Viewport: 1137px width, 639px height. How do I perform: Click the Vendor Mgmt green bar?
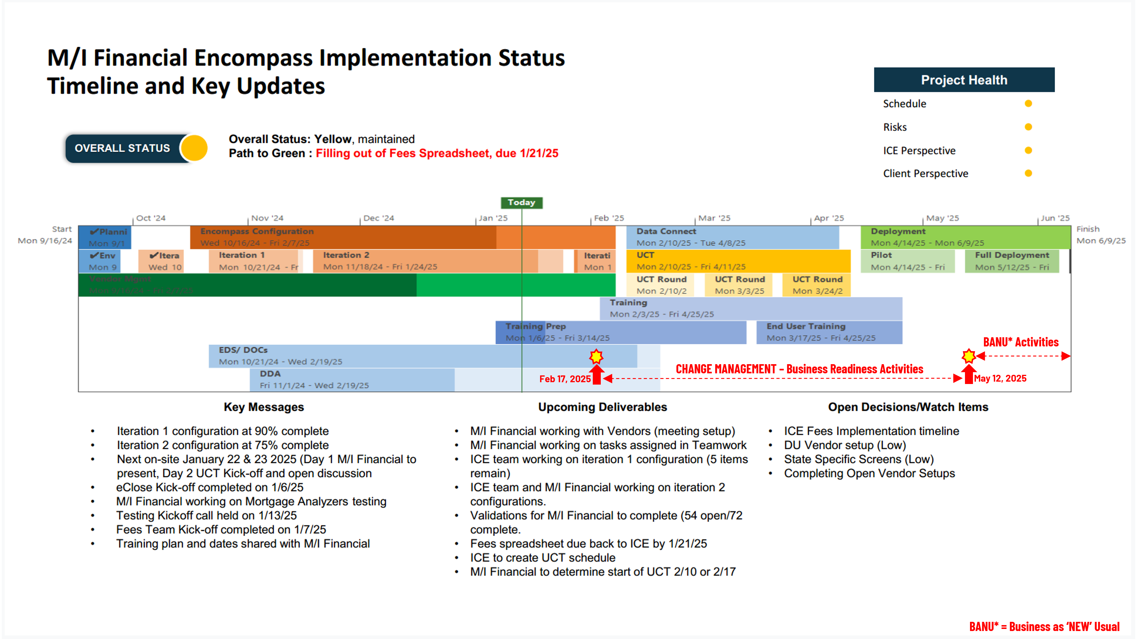tap(346, 285)
